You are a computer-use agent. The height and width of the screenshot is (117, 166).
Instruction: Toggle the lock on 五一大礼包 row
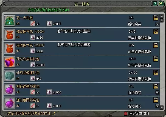coord(155,18)
